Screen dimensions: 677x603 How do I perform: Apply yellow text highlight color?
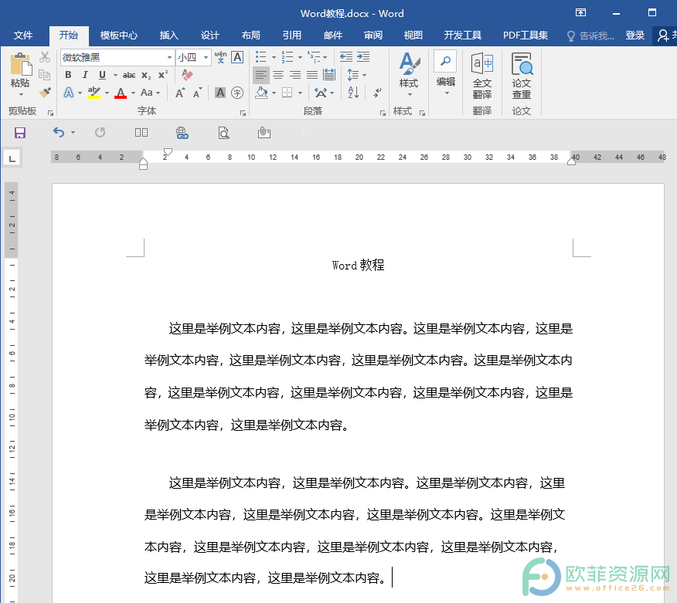[x=94, y=93]
